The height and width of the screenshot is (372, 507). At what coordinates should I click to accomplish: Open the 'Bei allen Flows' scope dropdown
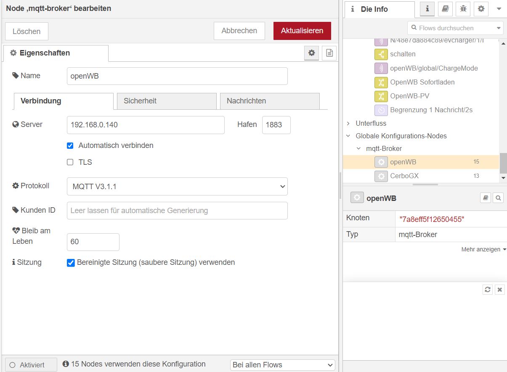coord(282,365)
